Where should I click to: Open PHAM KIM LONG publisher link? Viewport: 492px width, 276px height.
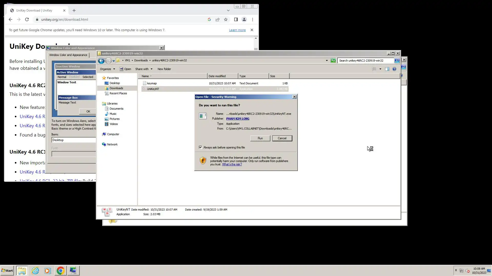click(x=238, y=119)
